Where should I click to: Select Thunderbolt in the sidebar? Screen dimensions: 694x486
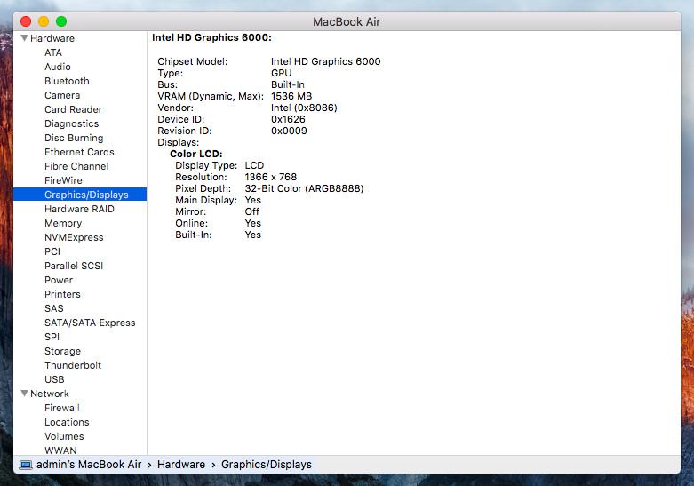pos(73,365)
